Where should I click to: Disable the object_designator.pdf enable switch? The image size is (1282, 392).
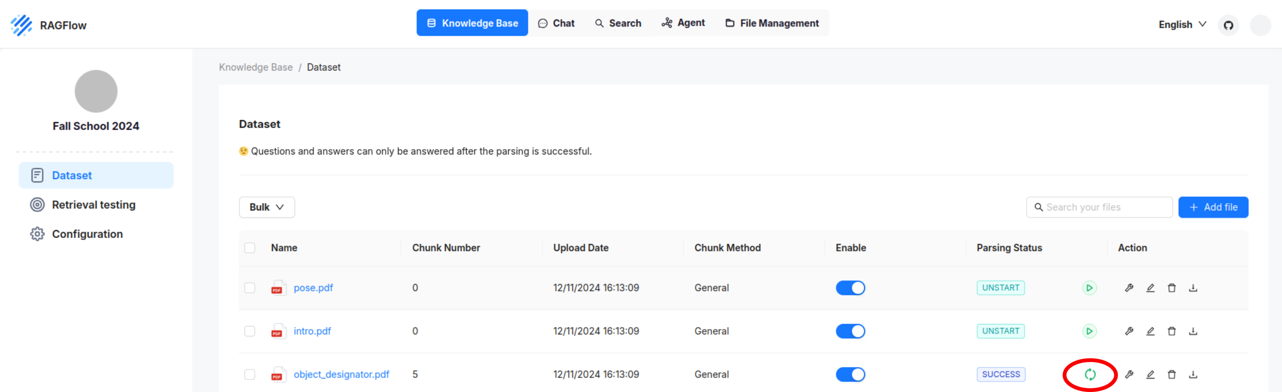(x=850, y=374)
